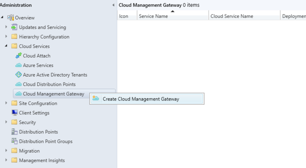
Task: Collapse the Overview tree node
Action: [2, 17]
